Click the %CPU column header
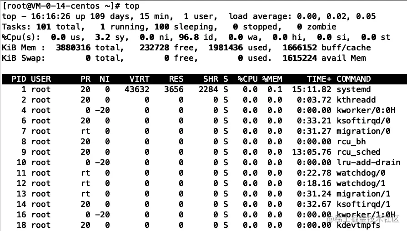Screen dimensions: 407x231 point(248,79)
